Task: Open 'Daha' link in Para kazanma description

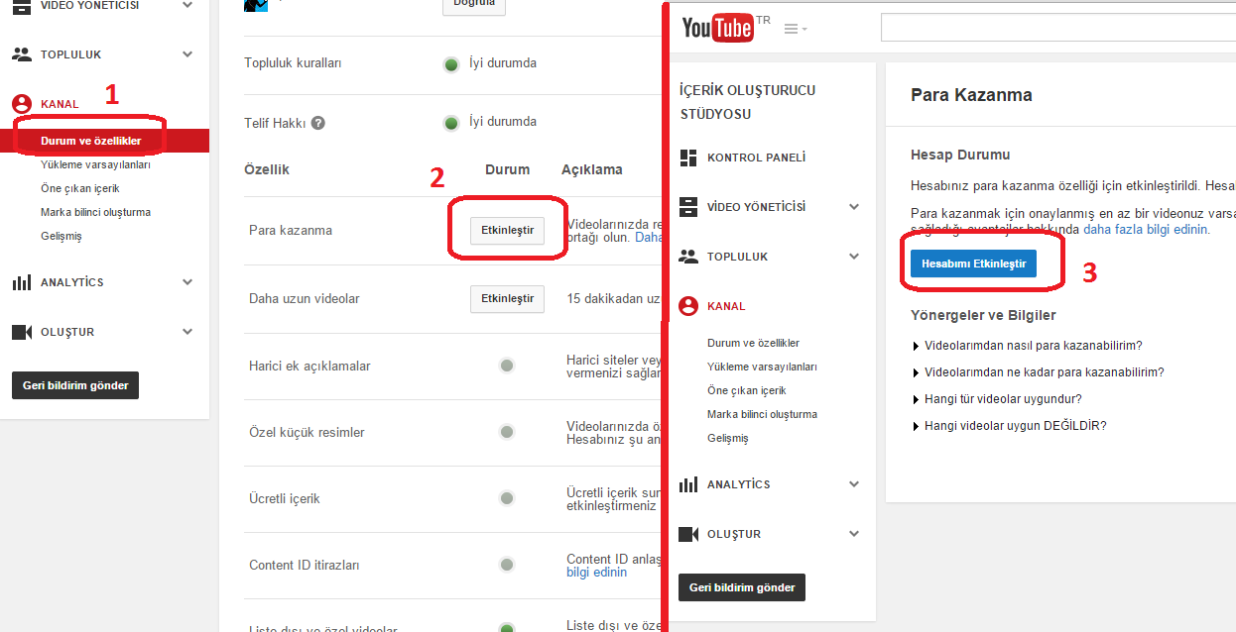Action: [648, 238]
